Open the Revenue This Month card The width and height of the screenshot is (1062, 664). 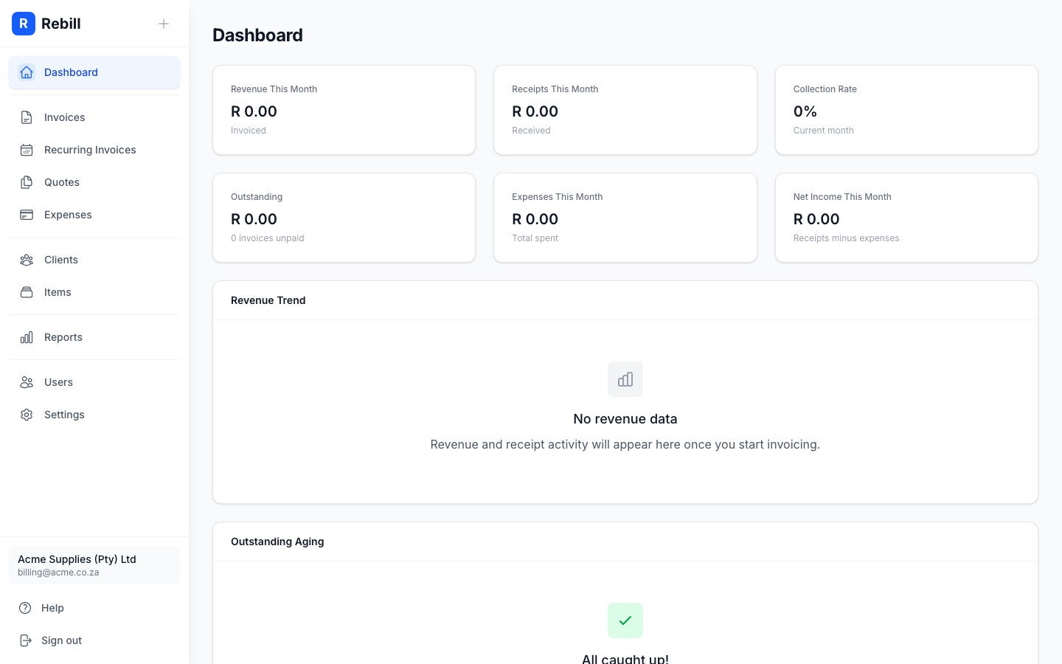coord(344,110)
